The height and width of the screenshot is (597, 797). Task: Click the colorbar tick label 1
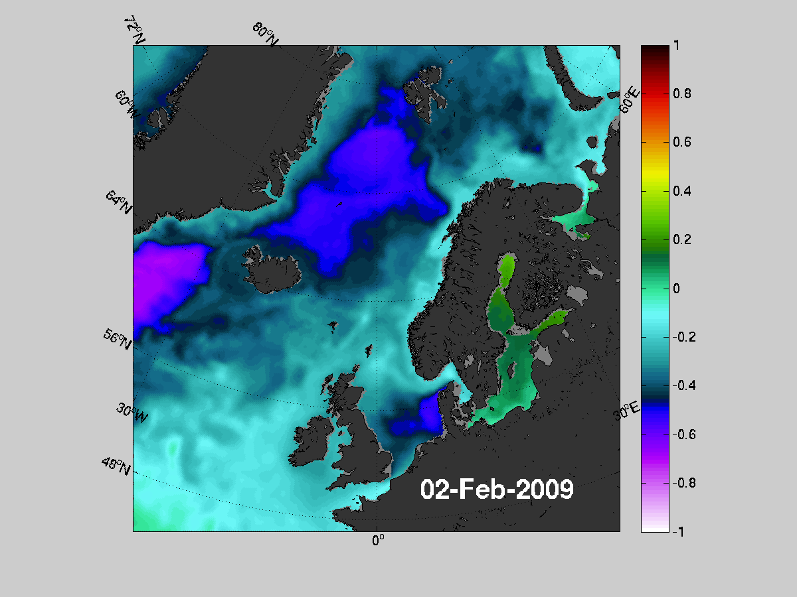(675, 46)
